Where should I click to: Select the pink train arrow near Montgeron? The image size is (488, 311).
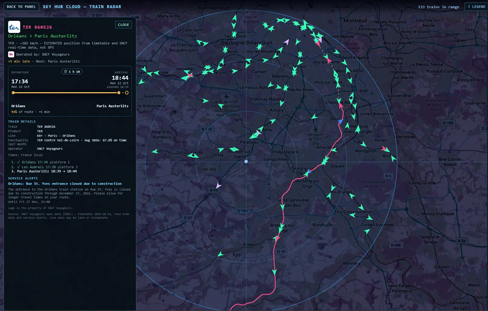[x=384, y=149]
